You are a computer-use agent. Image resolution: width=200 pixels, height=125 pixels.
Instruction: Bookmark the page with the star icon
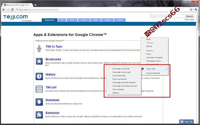(x=191, y=10)
